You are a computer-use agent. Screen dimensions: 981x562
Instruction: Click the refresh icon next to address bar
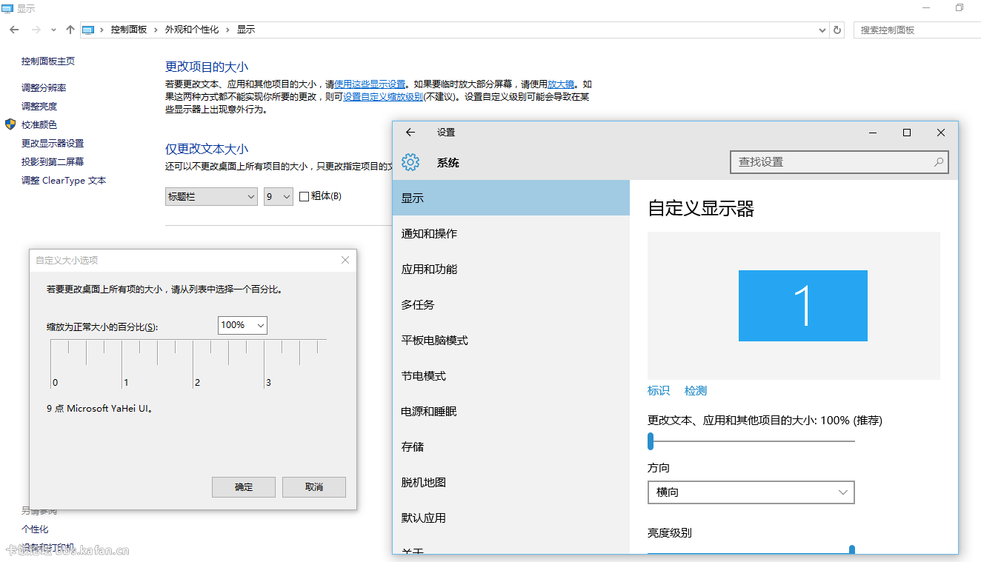(x=837, y=30)
